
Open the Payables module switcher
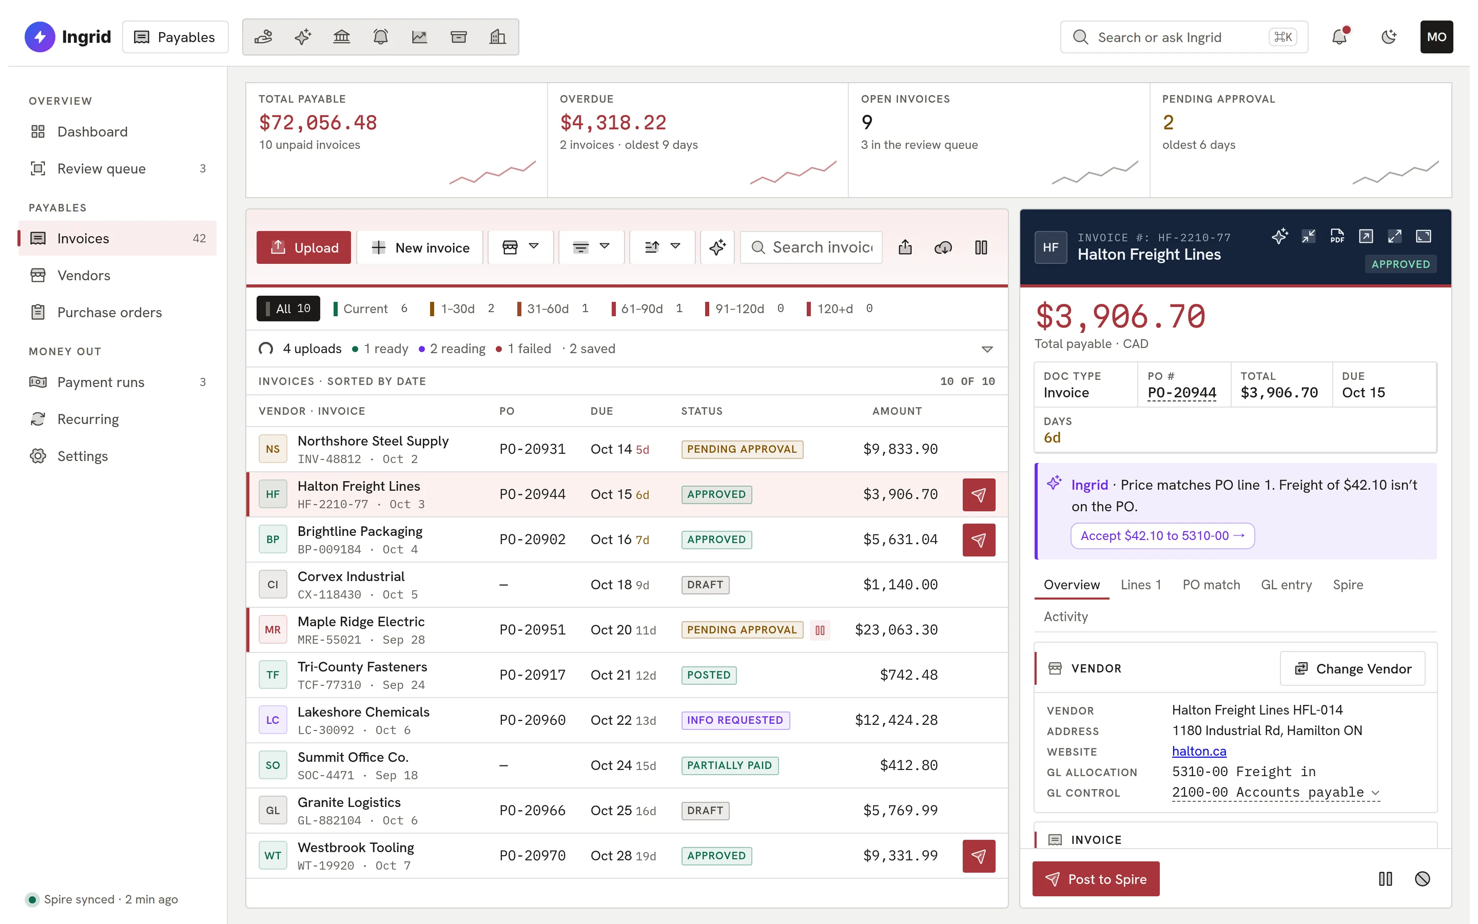(176, 37)
